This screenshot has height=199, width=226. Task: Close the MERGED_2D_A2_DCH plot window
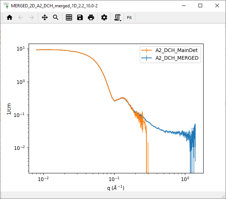pos(217,5)
